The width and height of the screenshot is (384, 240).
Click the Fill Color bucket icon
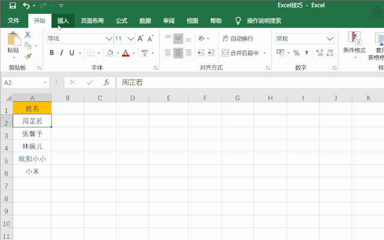[x=110, y=53]
